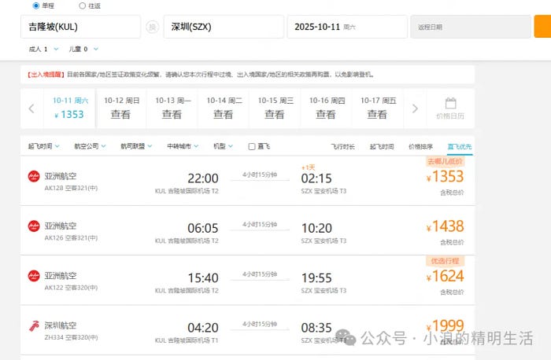This screenshot has width=551, height=360.
Task: Click the 22:00 departure time
Action: pyautogui.click(x=203, y=178)
